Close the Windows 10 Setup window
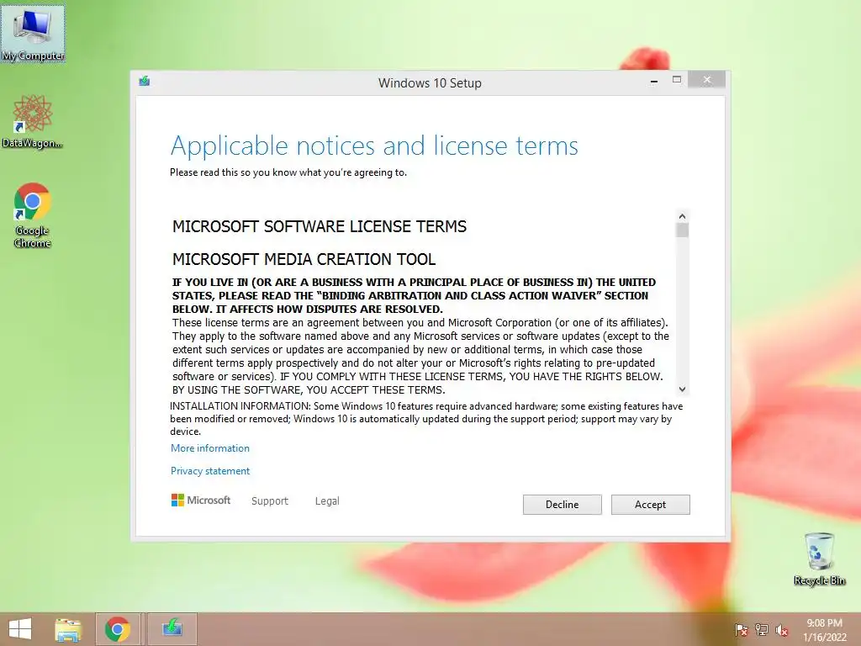Viewport: 861px width, 646px height. coord(706,80)
